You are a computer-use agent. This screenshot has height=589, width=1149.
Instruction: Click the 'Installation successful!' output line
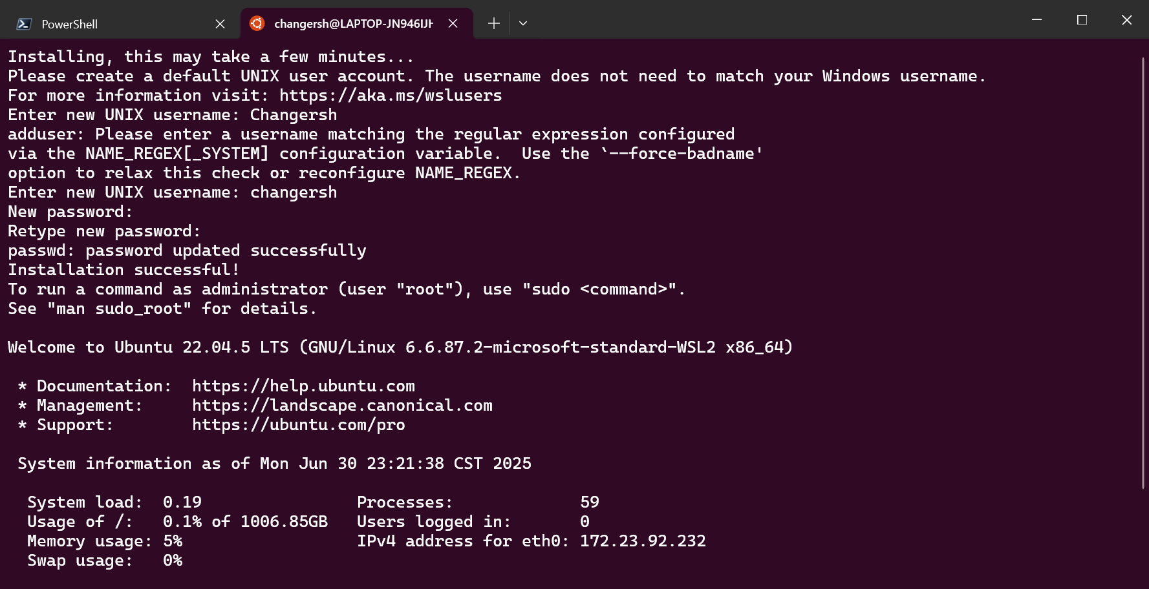coord(123,270)
